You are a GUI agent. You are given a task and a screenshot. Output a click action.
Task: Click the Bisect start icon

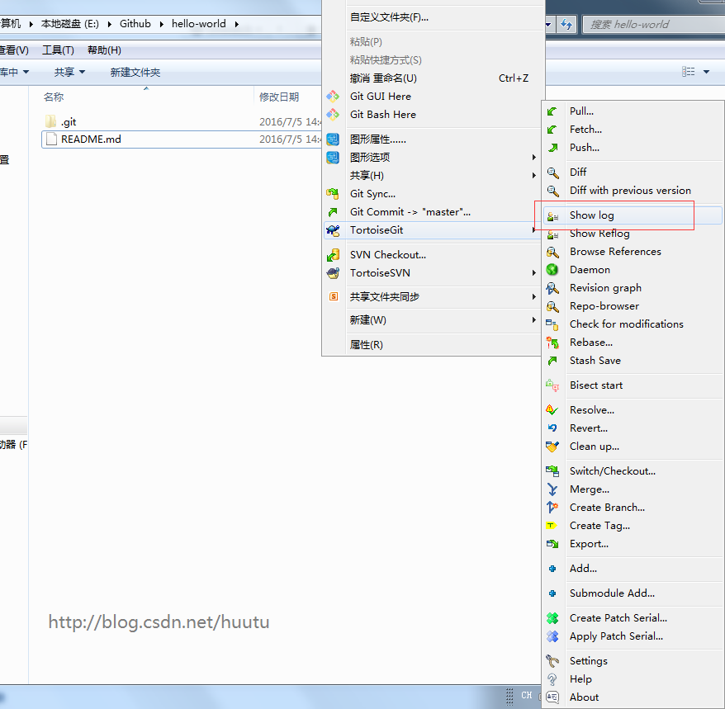552,385
